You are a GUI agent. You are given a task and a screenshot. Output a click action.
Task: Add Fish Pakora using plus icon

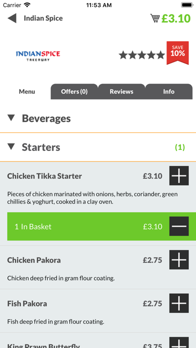[179, 303]
